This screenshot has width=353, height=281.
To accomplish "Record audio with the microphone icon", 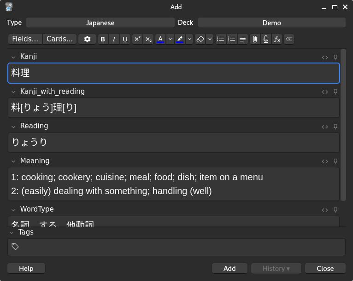I will (266, 40).
